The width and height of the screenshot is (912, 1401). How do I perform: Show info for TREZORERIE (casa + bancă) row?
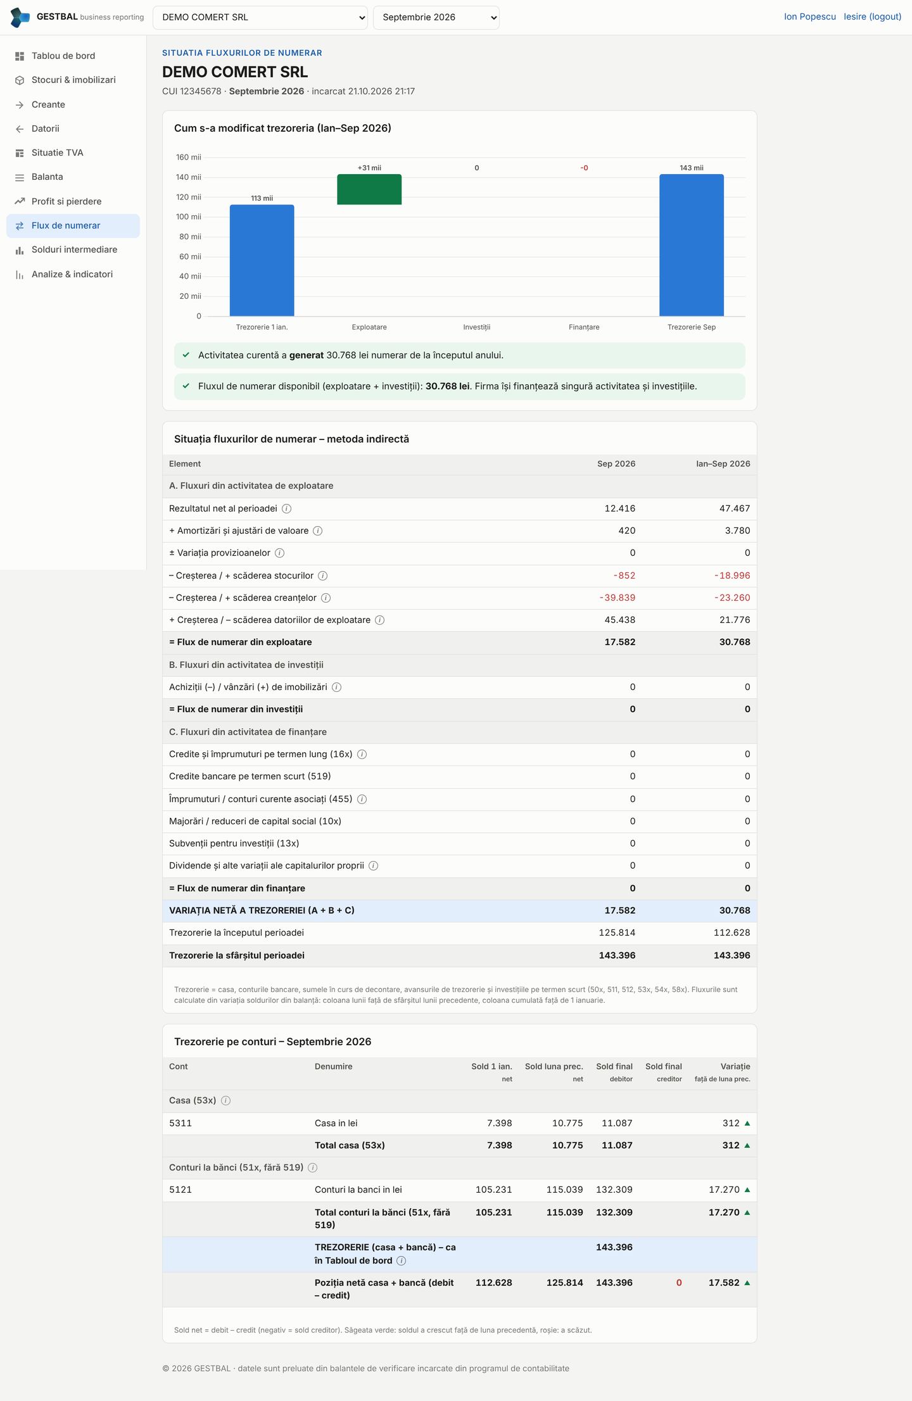tap(402, 1261)
